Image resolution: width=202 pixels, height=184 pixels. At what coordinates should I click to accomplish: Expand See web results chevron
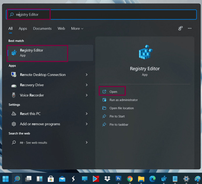pos(86,142)
